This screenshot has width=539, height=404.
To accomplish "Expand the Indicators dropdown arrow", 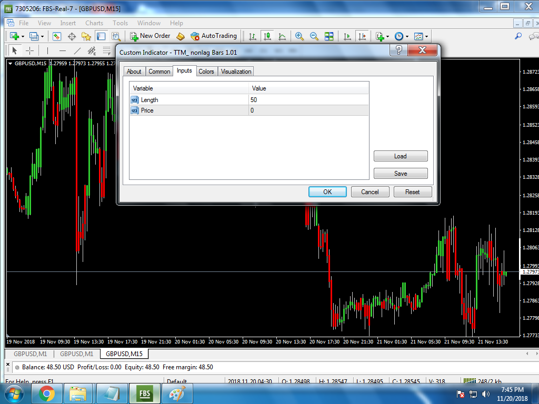I will click(388, 36).
